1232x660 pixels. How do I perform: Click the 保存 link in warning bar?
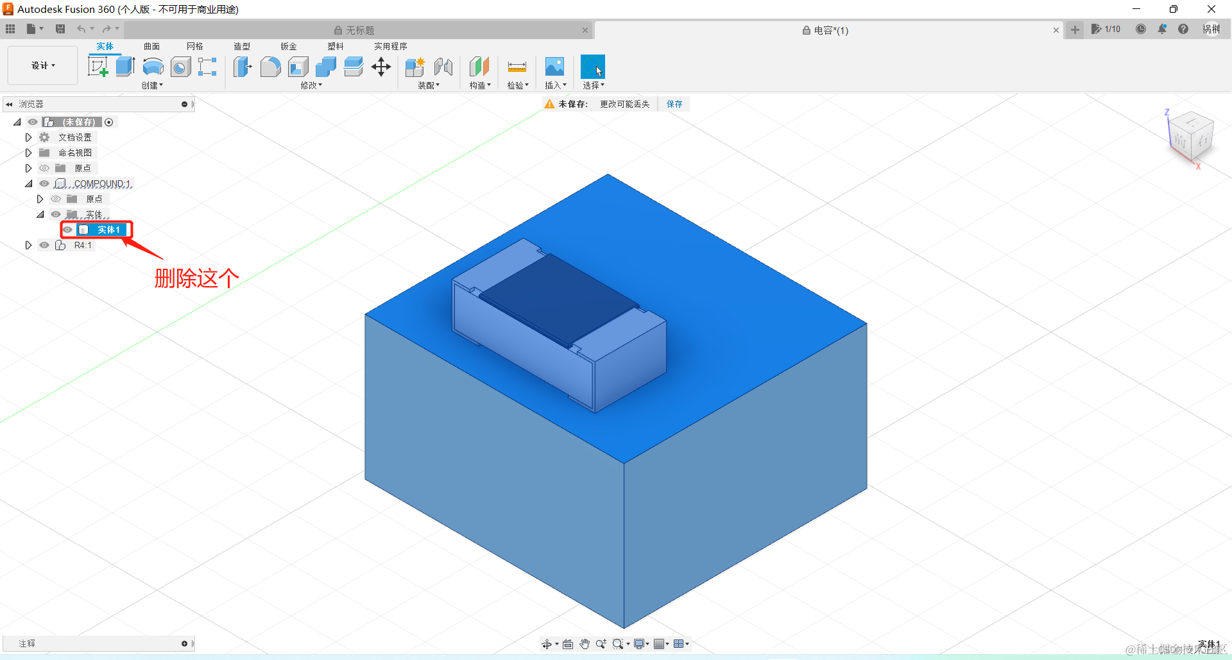(674, 104)
